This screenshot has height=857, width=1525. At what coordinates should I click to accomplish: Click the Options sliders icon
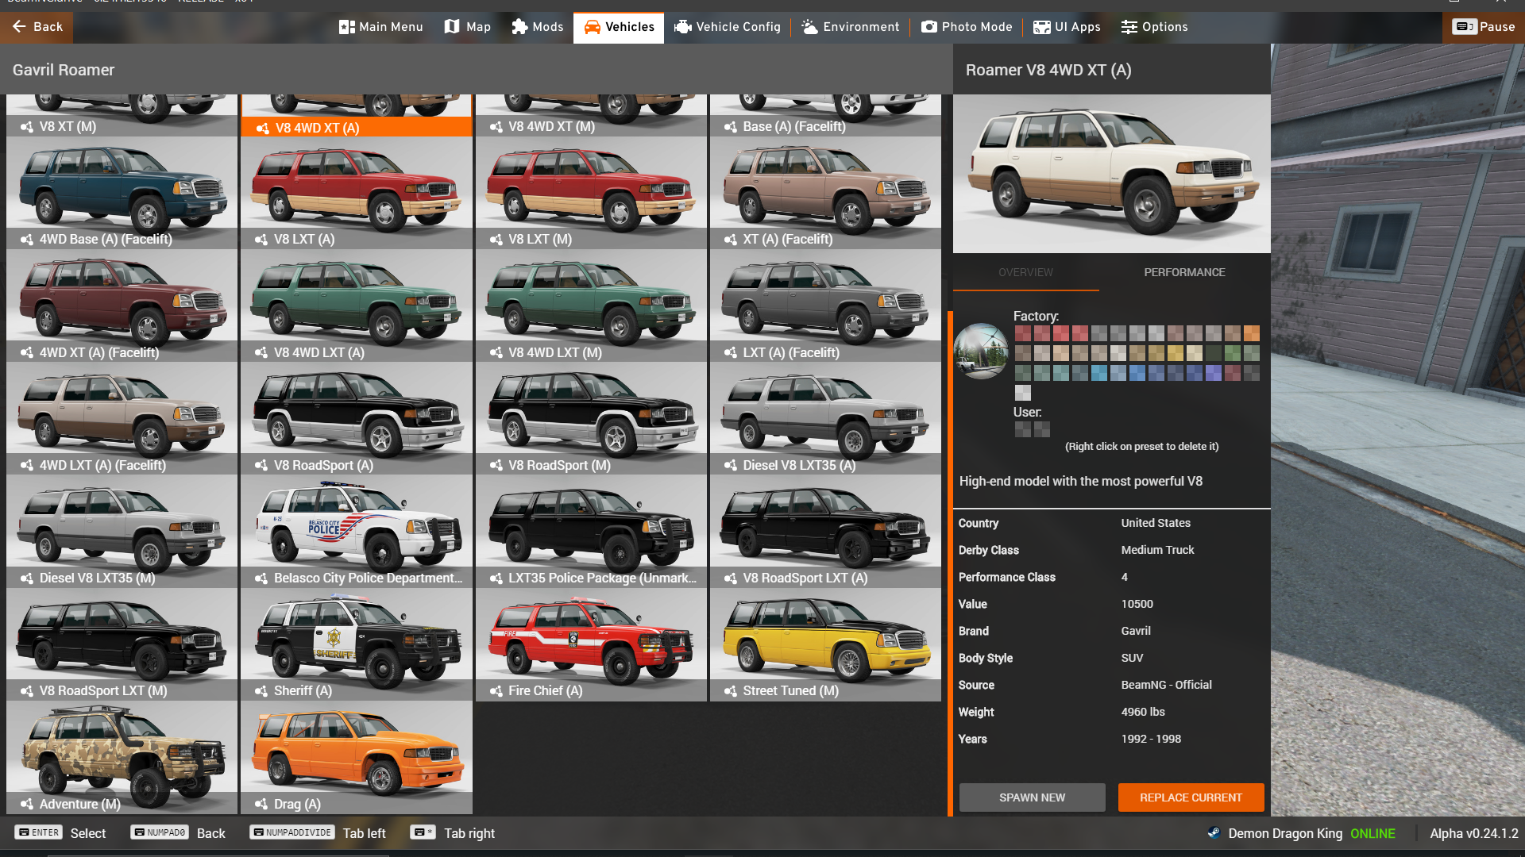tap(1129, 27)
